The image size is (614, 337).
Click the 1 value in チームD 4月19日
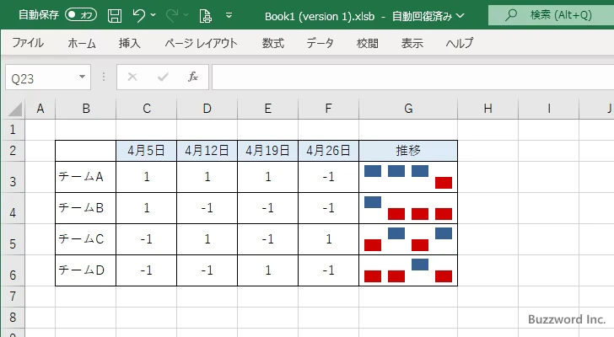[x=268, y=270]
